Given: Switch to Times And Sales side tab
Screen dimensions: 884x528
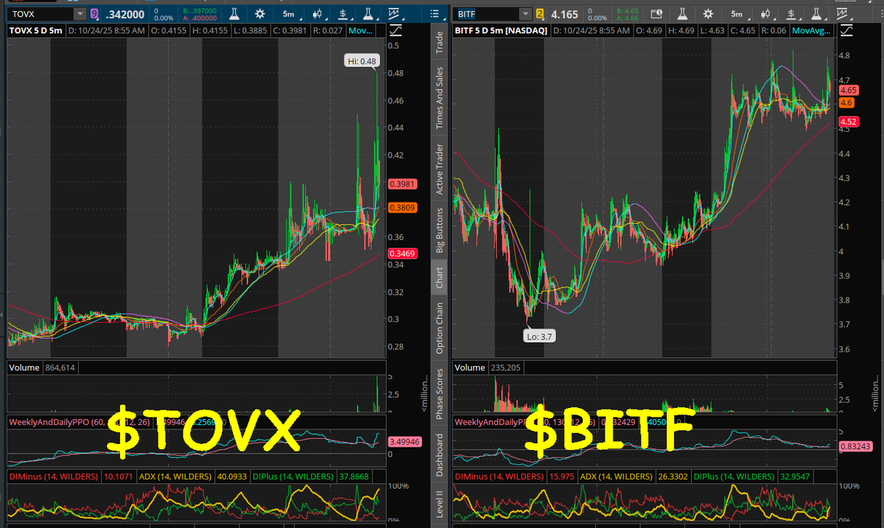Looking at the screenshot, I should (x=440, y=98).
